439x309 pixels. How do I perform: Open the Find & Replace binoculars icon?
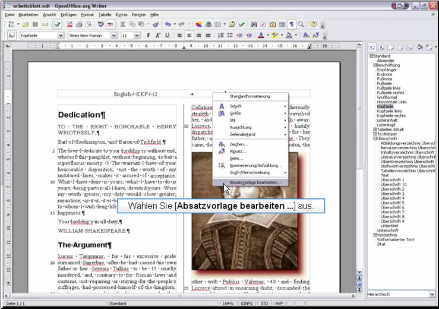click(x=254, y=24)
